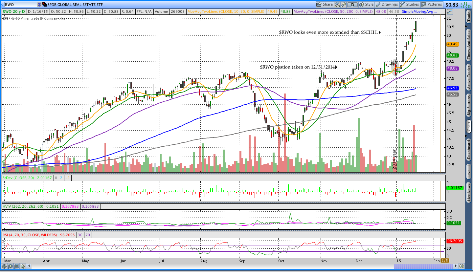Image resolution: width=473 pixels, height=272 pixels.
Task: Click the purple horizontal time scrollbar thumb
Action: tap(423, 266)
